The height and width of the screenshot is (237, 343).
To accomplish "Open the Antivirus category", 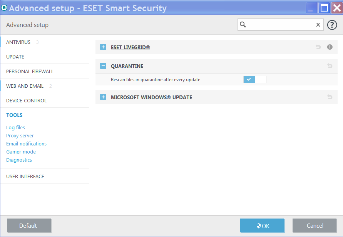I will coord(18,42).
